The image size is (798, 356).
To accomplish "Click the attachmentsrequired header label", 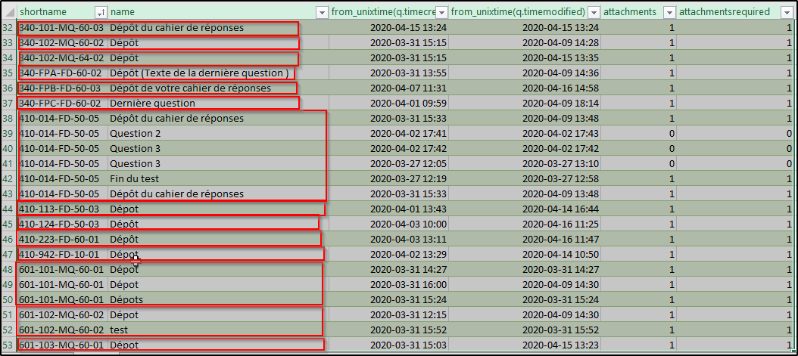I will coord(725,12).
